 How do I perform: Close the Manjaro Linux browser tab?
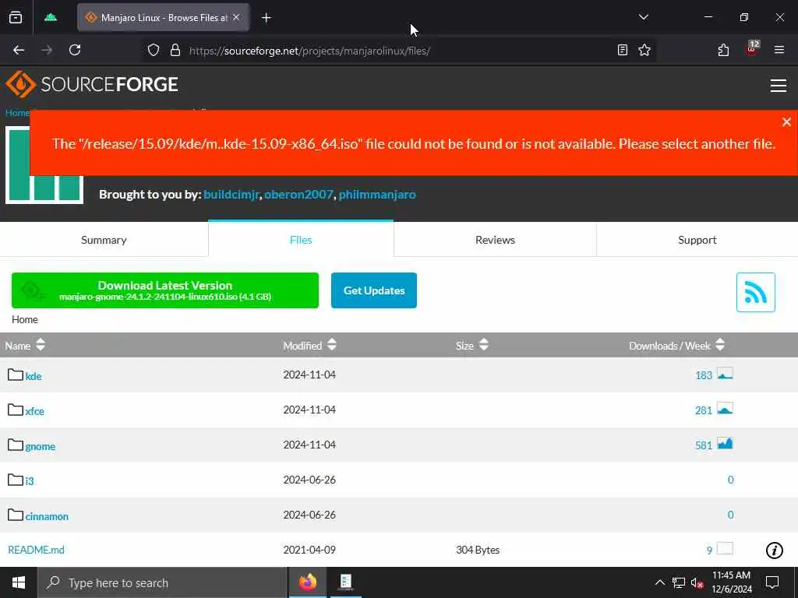236,17
